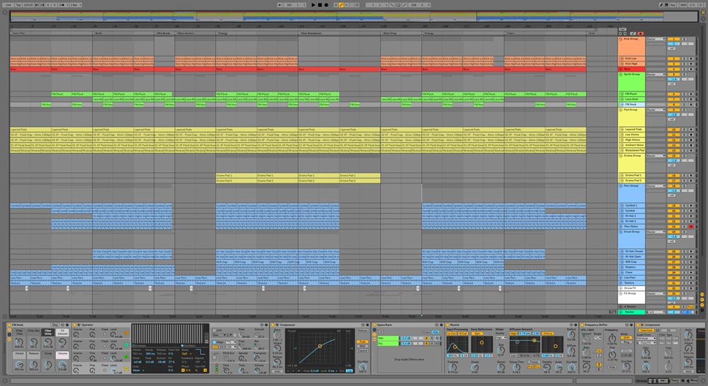The image size is (708, 386).
Task: Toggle the Bass track activator
Action: 673,69
